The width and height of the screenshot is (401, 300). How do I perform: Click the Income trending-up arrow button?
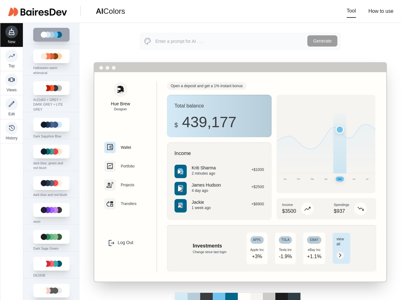click(x=307, y=209)
